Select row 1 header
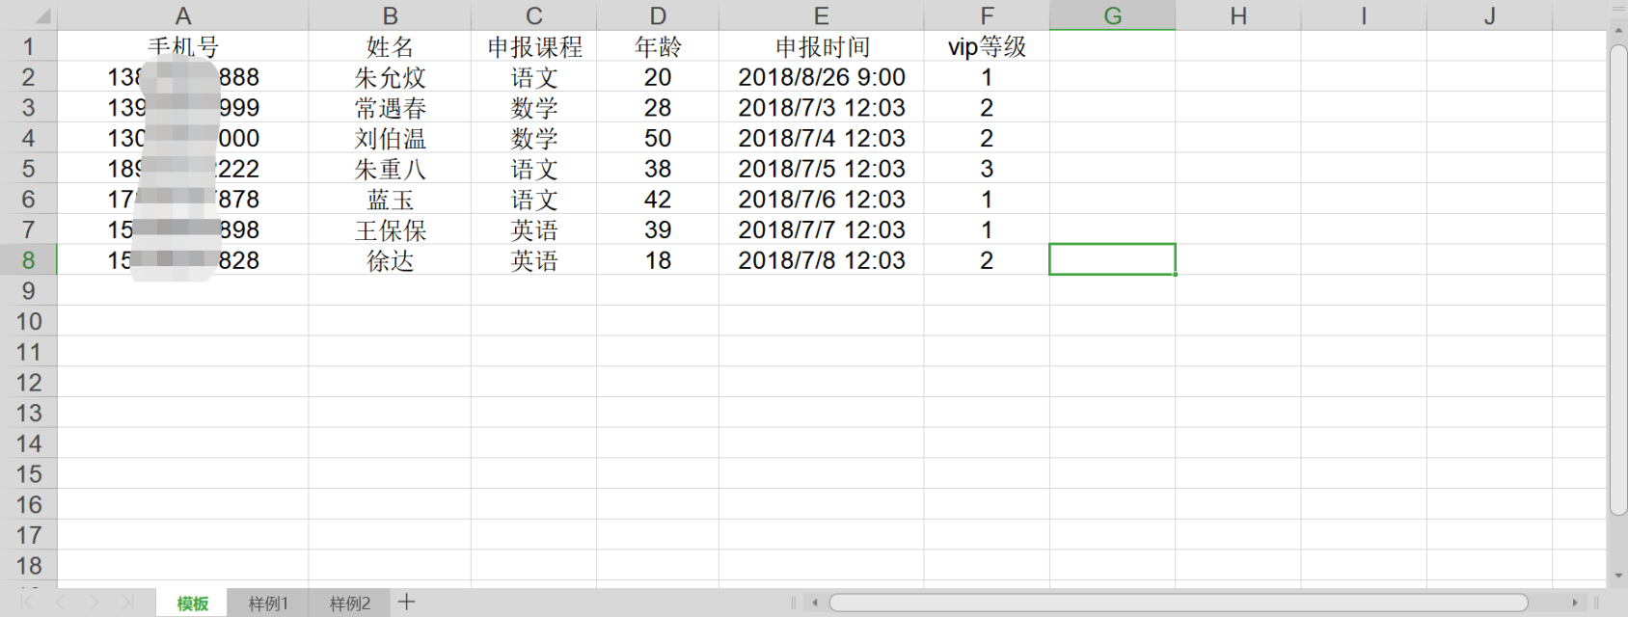Viewport: 1628px width, 617px height. (29, 46)
